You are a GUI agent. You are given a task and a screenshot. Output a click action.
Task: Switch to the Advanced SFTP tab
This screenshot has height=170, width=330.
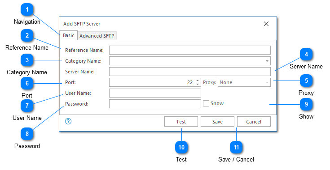pyautogui.click(x=97, y=36)
